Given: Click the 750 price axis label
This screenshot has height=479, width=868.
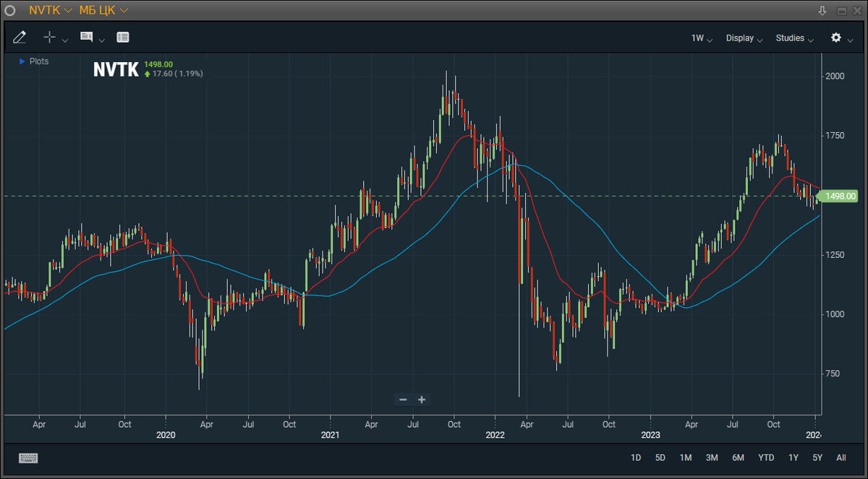Looking at the screenshot, I should click(x=834, y=374).
